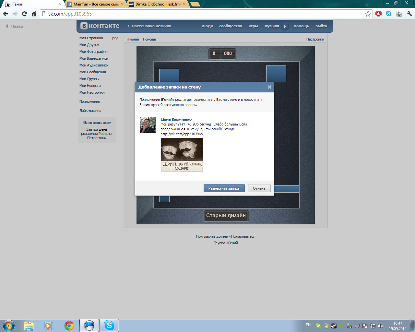
Task: Open the Windows Start menu
Action: [x=9, y=326]
